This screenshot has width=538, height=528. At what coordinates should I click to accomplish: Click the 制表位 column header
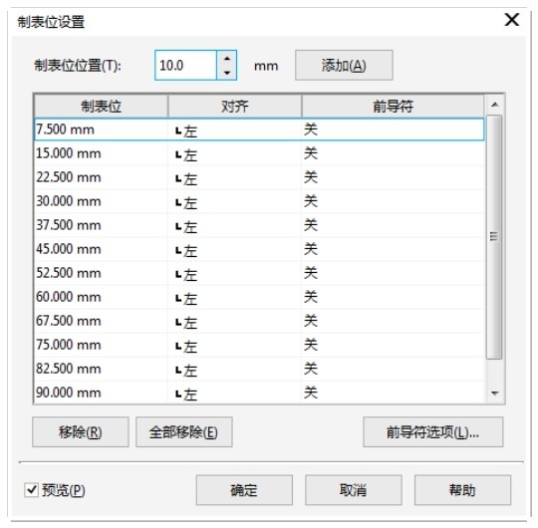pyautogui.click(x=102, y=106)
